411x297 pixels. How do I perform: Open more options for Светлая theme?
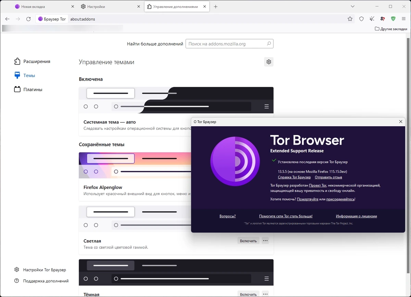[265, 241]
